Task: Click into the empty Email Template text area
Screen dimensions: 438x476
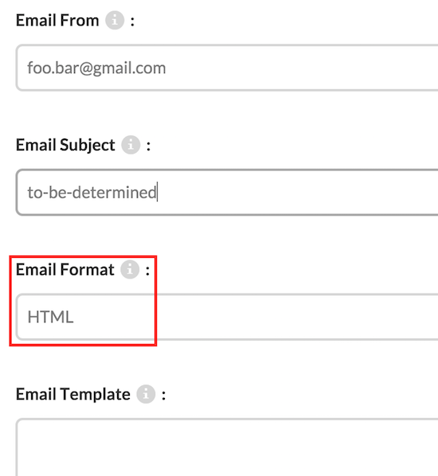Action: click(x=227, y=447)
